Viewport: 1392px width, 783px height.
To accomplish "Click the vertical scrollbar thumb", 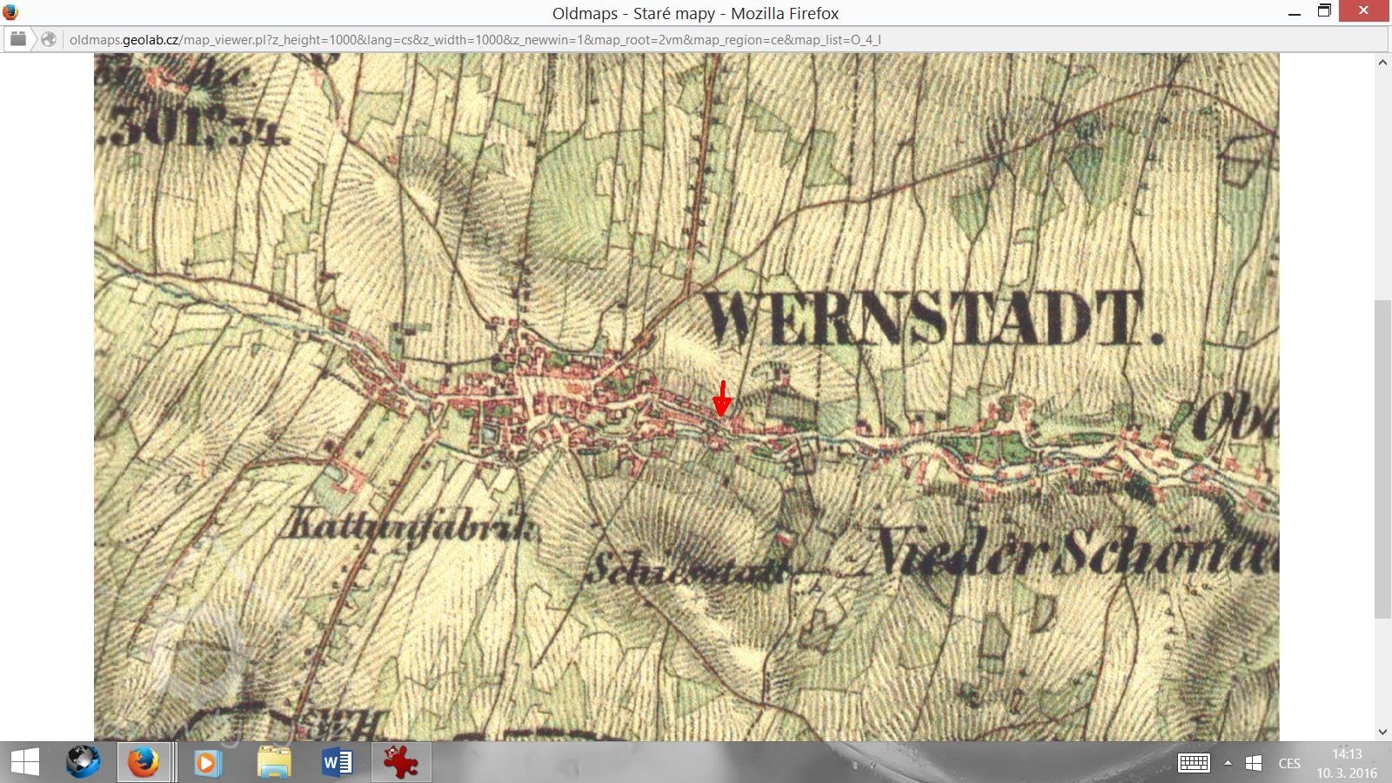I will 1382,458.
